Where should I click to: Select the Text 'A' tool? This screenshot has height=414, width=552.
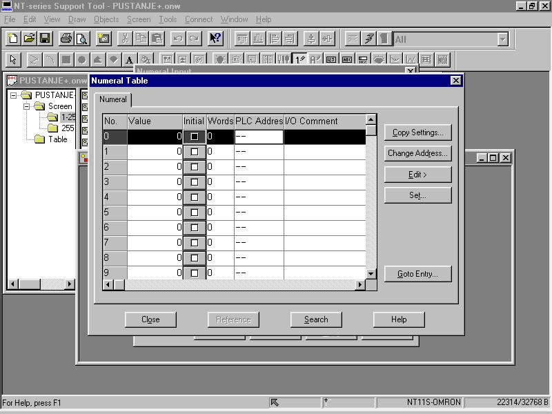tap(129, 59)
